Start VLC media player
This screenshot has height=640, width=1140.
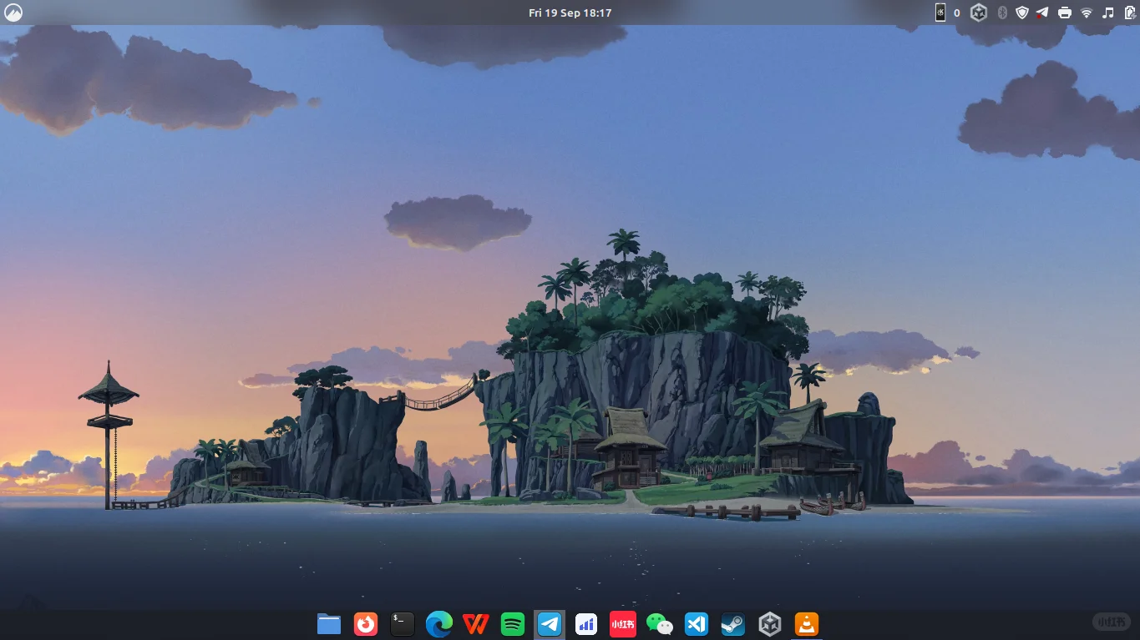click(x=806, y=623)
